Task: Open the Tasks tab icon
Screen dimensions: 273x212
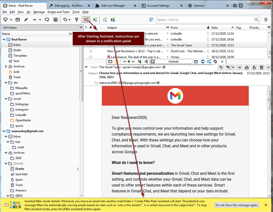Action: point(241,5)
